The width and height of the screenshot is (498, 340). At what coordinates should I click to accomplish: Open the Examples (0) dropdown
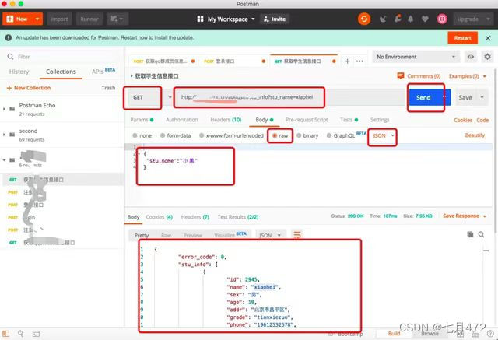[467, 76]
